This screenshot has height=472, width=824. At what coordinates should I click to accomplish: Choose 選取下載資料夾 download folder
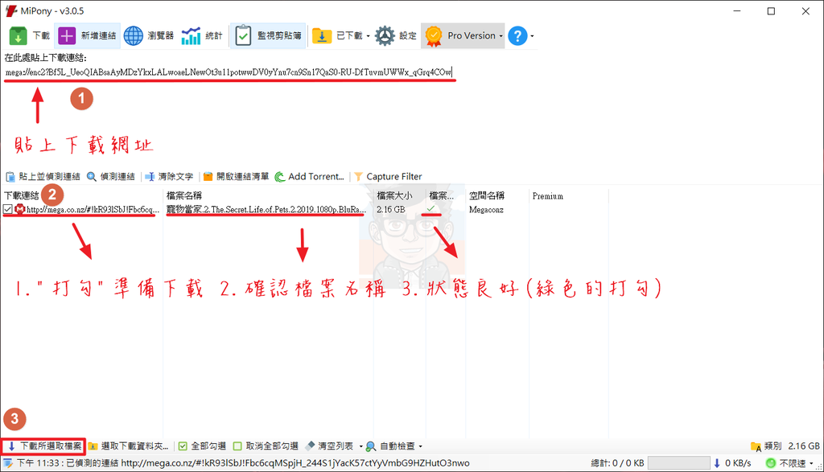[129, 446]
